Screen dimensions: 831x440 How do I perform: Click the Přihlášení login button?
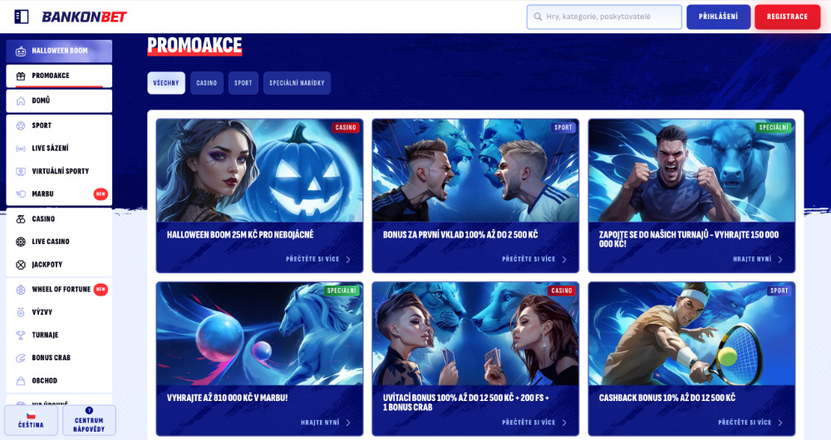tap(718, 17)
